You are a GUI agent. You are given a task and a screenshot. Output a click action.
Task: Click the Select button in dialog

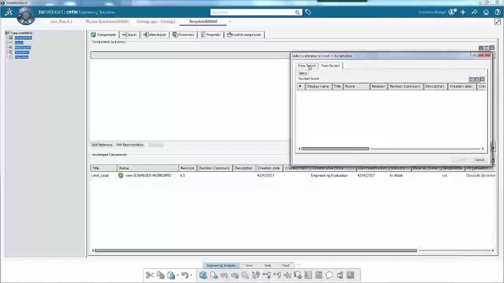pos(302,73)
